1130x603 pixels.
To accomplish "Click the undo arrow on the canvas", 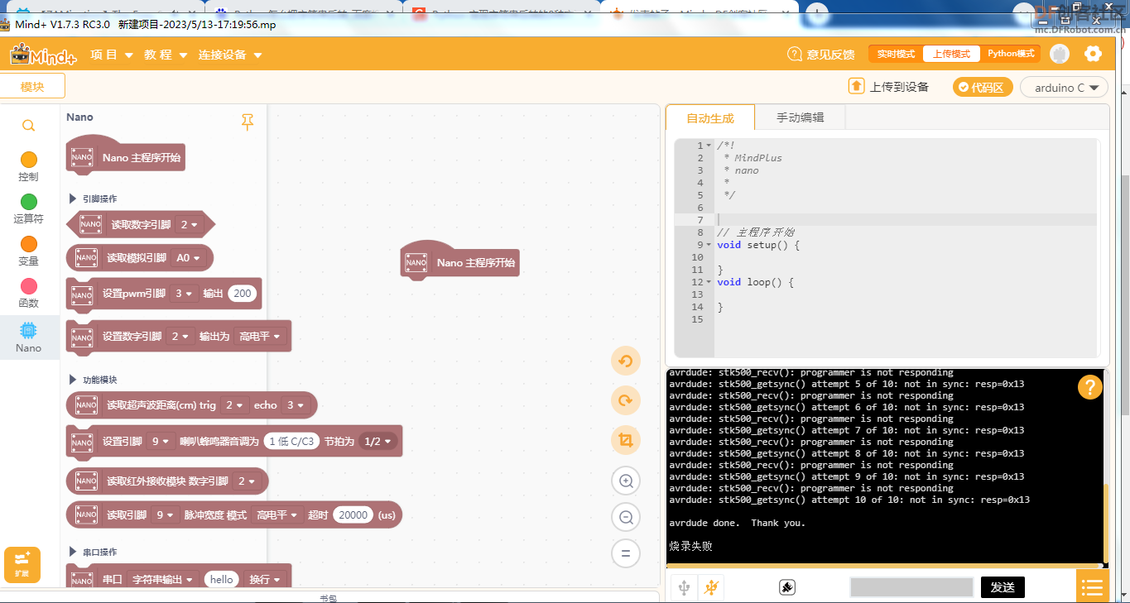I will click(626, 361).
